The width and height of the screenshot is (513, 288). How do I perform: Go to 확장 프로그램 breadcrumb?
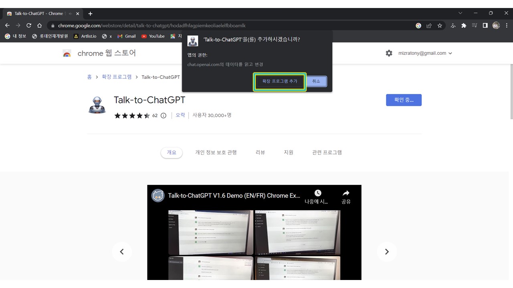coord(117,77)
